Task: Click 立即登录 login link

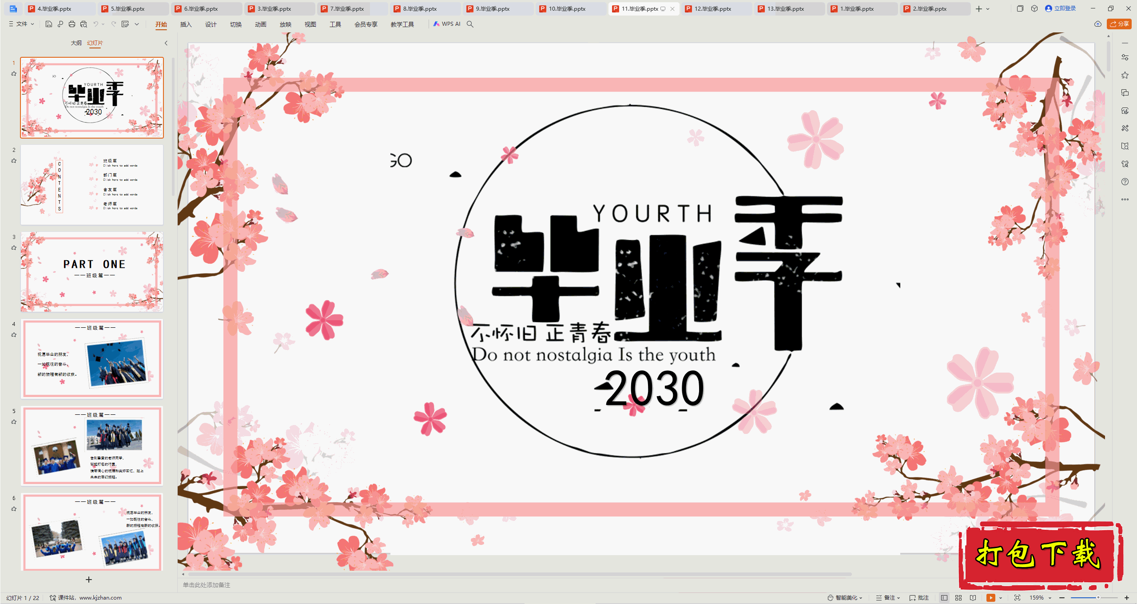Action: pyautogui.click(x=1061, y=8)
